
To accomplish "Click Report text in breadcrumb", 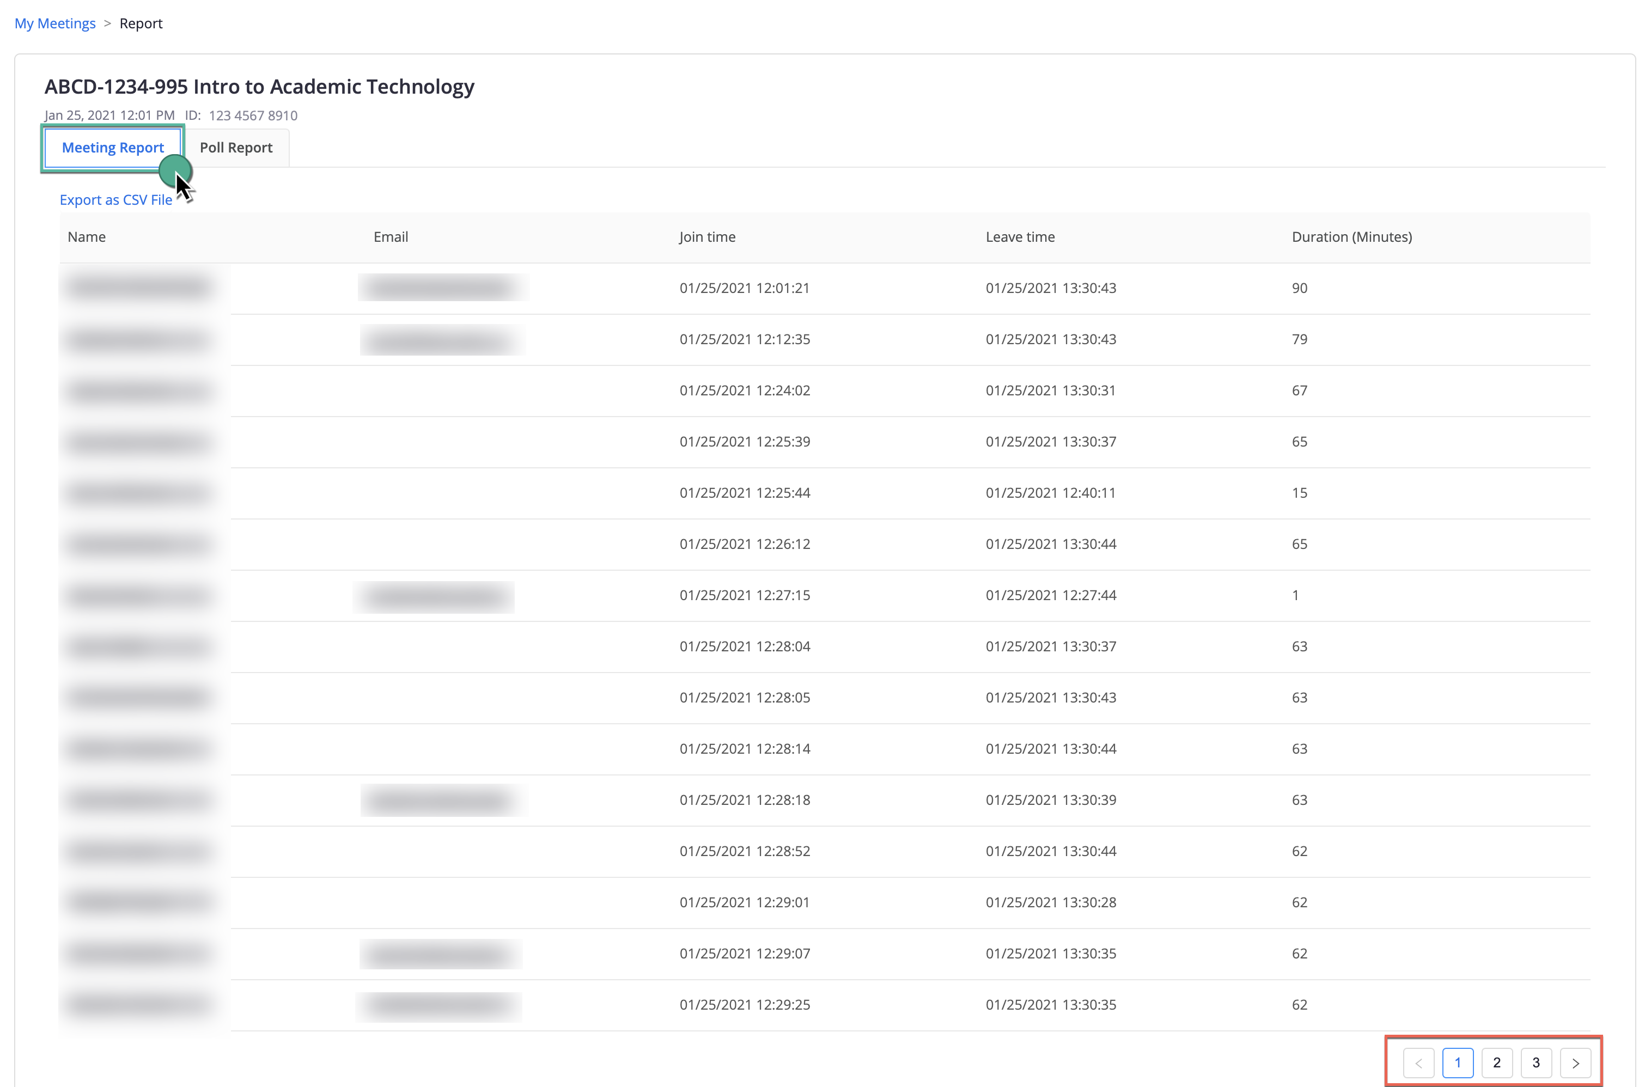I will (141, 23).
